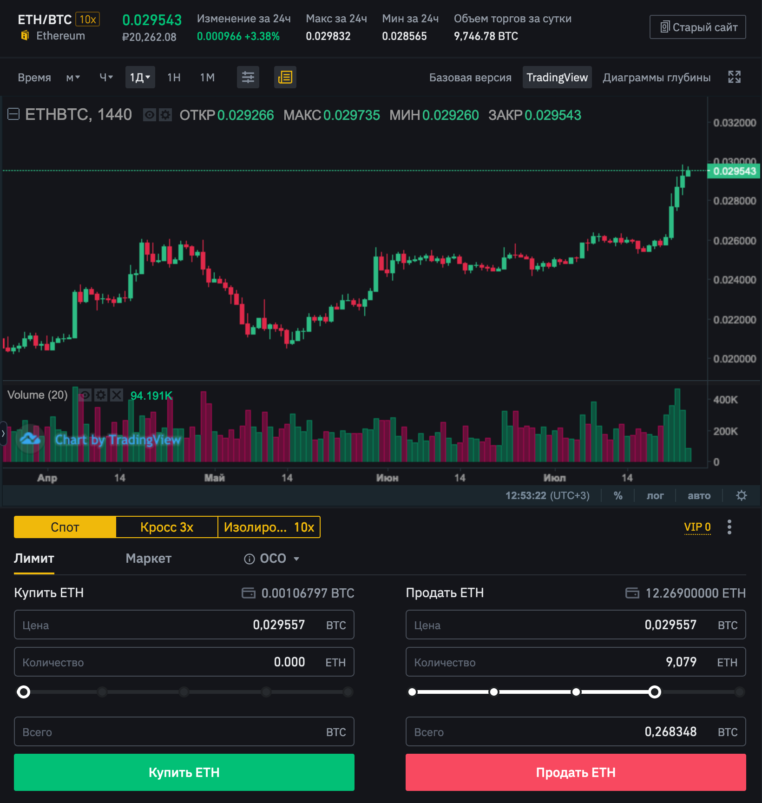
Task: Open ETHBTC series settings gear
Action: [165, 115]
